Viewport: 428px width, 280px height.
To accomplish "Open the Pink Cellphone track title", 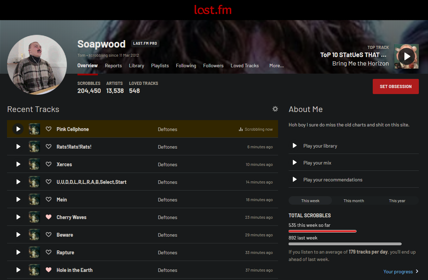I will pyautogui.click(x=73, y=129).
